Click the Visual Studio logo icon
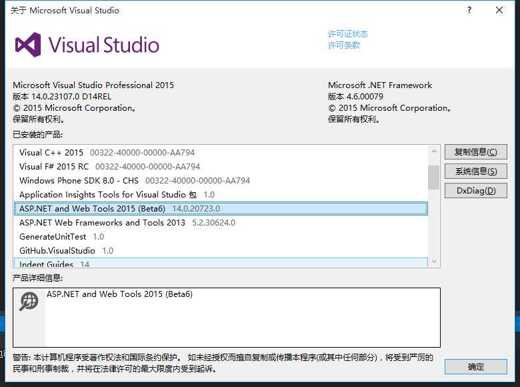Image resolution: width=520 pixels, height=387 pixels. (x=28, y=45)
